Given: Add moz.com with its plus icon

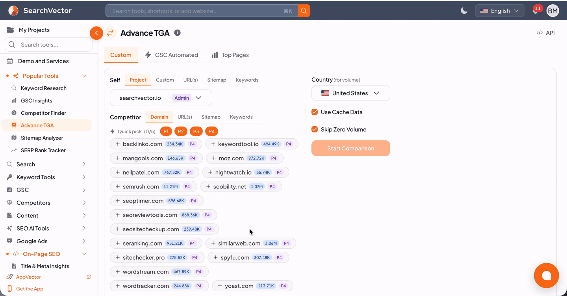Looking at the screenshot, I should pos(213,158).
